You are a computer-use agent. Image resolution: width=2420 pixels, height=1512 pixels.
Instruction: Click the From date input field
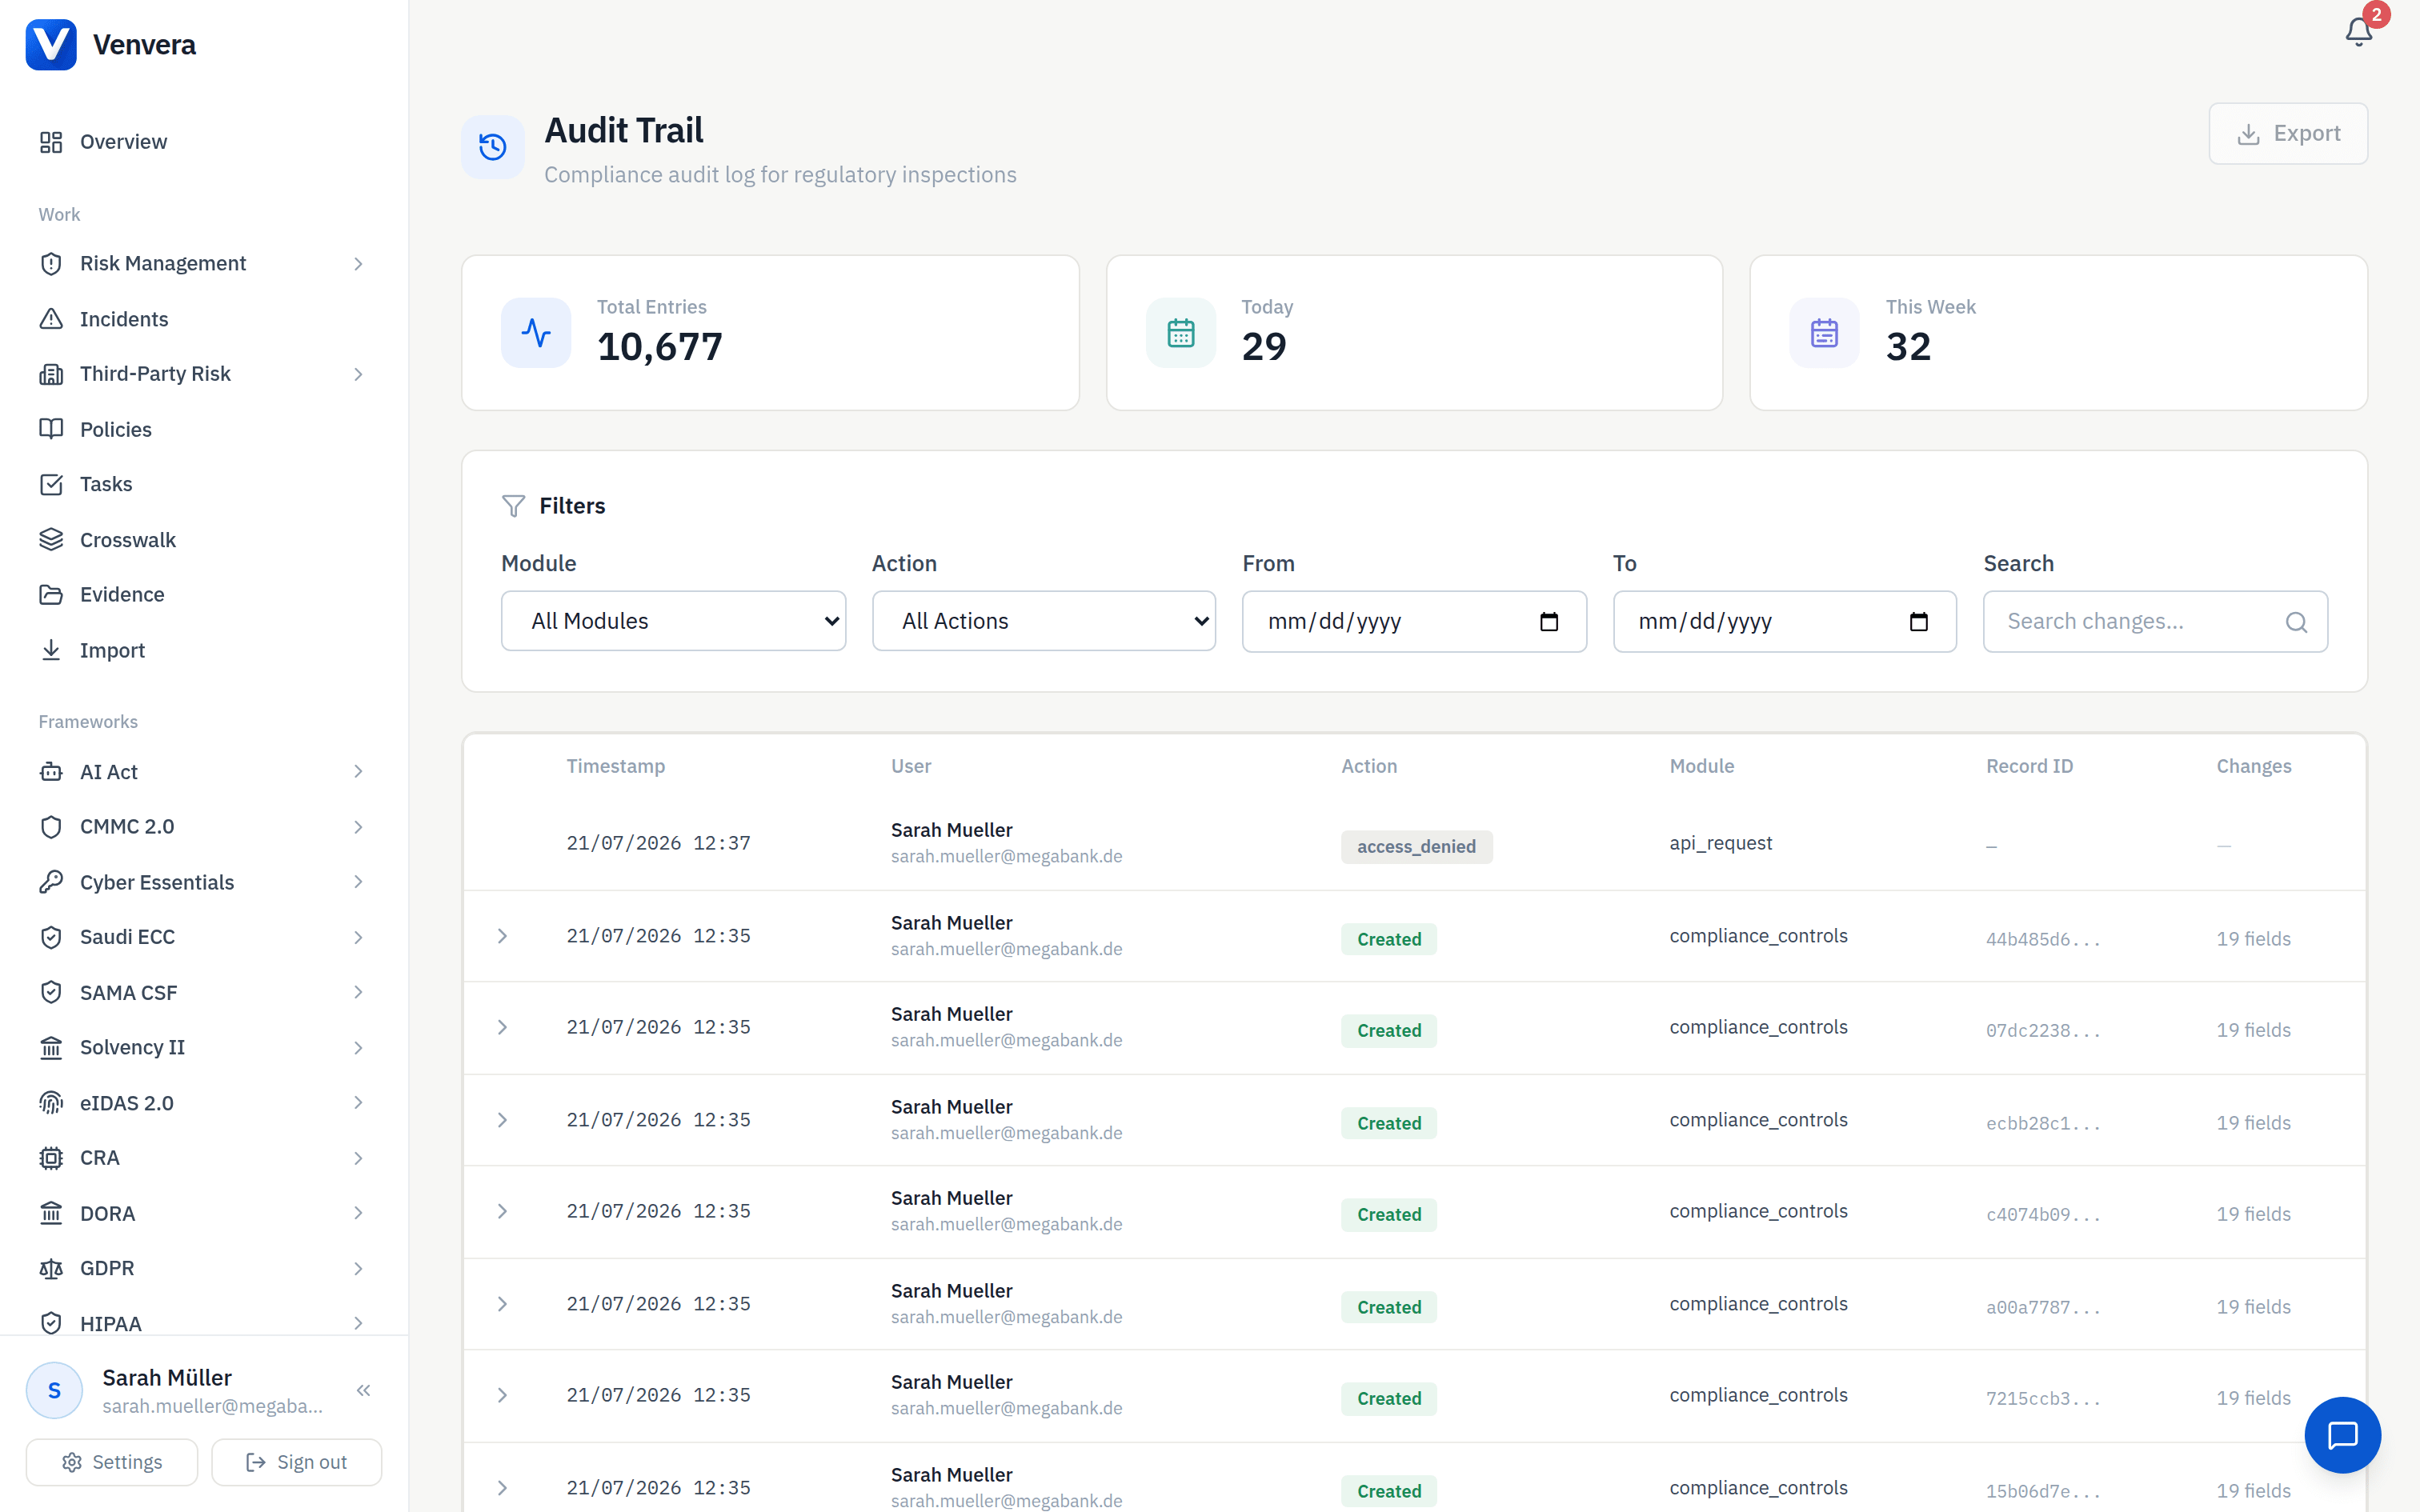(x=1414, y=622)
